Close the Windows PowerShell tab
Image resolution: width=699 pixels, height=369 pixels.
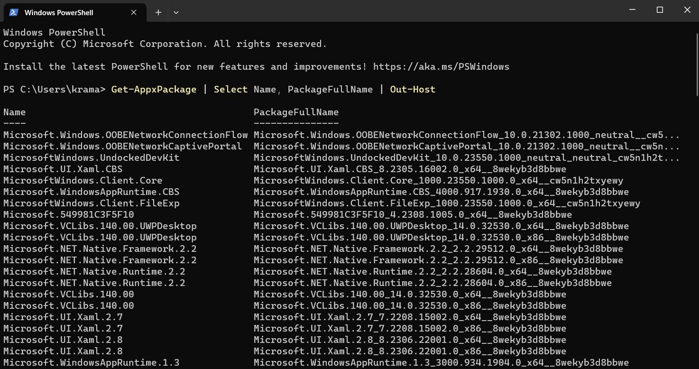(x=133, y=12)
